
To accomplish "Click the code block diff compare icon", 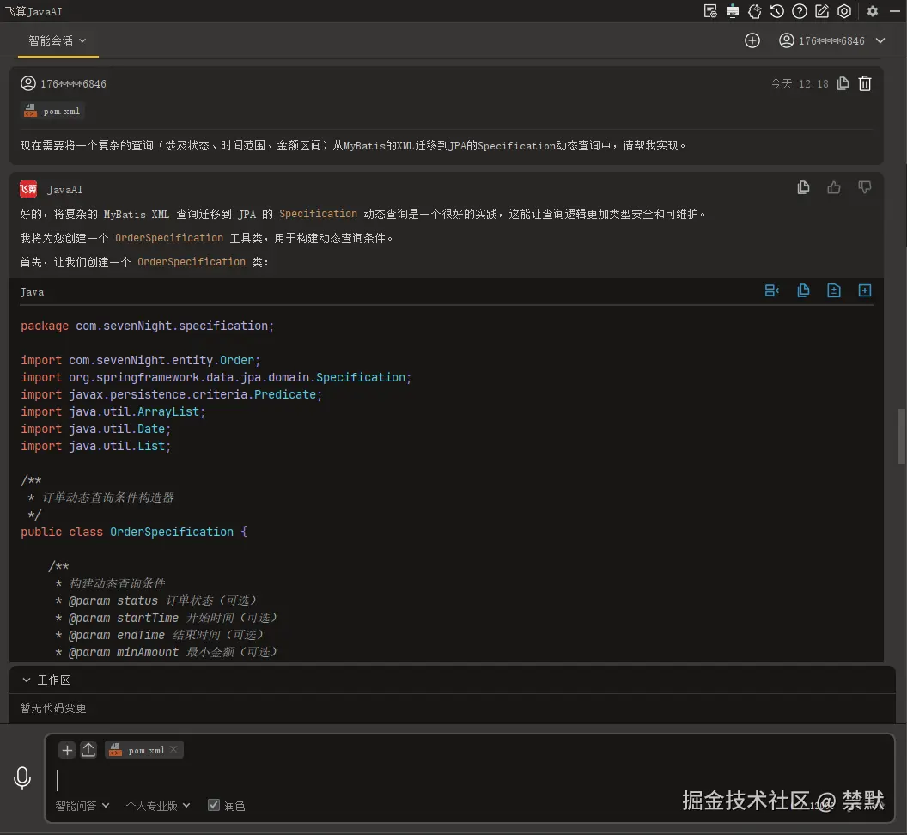I will (x=771, y=290).
